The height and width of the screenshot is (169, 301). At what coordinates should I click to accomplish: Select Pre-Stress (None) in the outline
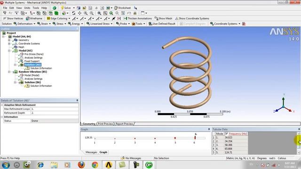point(34,54)
